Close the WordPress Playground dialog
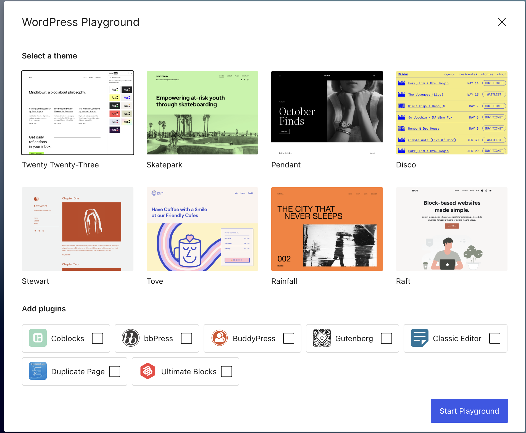The width and height of the screenshot is (526, 433). [x=502, y=22]
